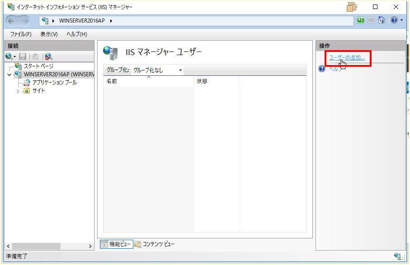Select スタート ページ in the tree
The image size is (410, 265).
[38, 66]
